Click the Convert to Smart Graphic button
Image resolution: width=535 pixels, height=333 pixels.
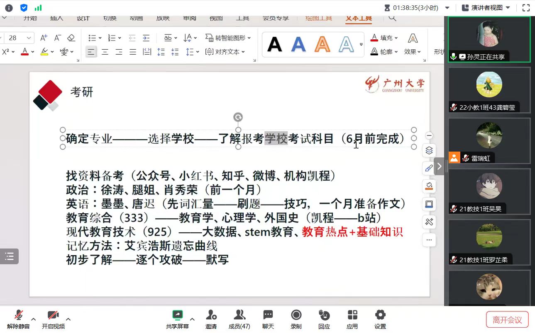(228, 38)
